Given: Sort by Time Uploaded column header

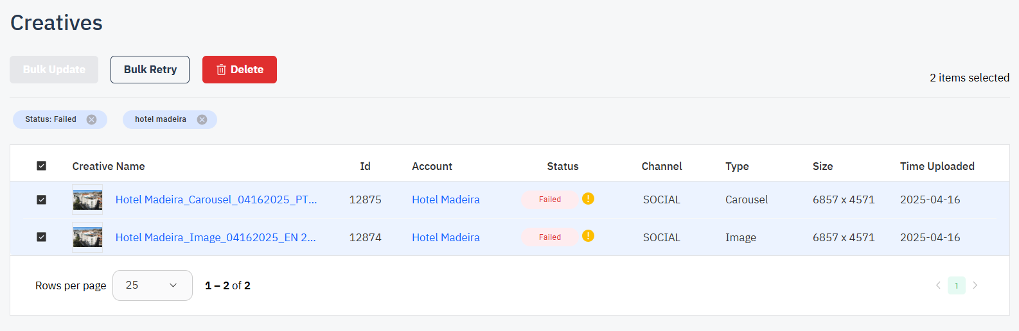Looking at the screenshot, I should (x=937, y=166).
